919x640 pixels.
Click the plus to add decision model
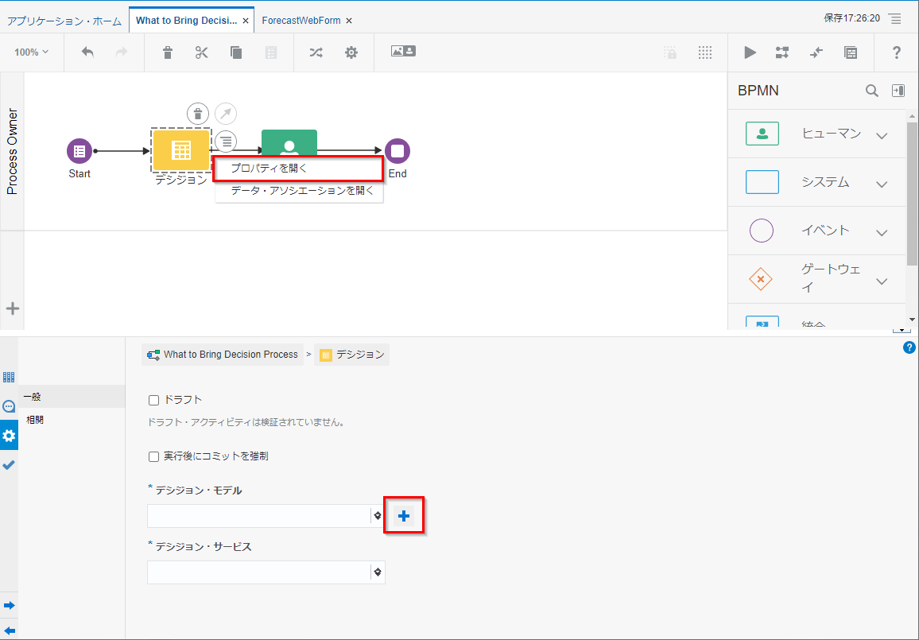pyautogui.click(x=404, y=516)
